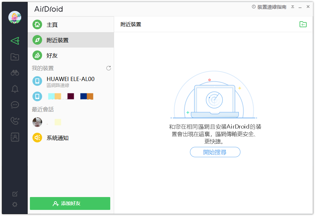The height and width of the screenshot is (216, 315).
Task: Close the AirDroid window
Action: pyautogui.click(x=308, y=7)
